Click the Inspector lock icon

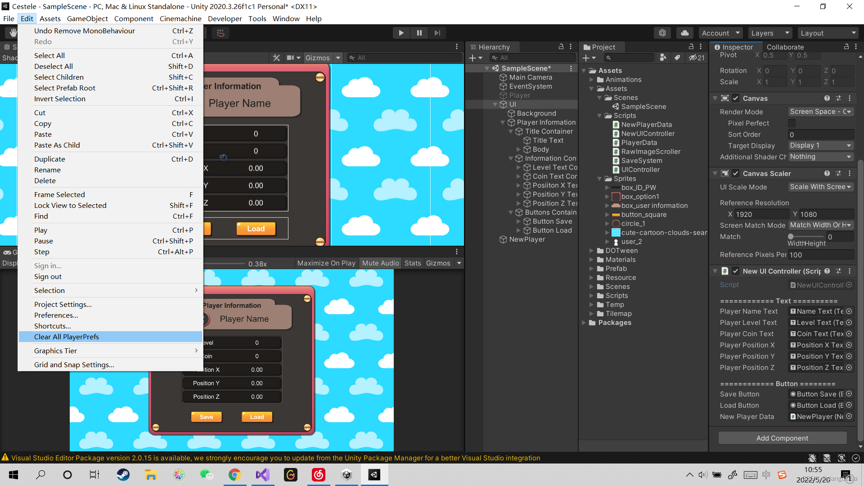(846, 47)
